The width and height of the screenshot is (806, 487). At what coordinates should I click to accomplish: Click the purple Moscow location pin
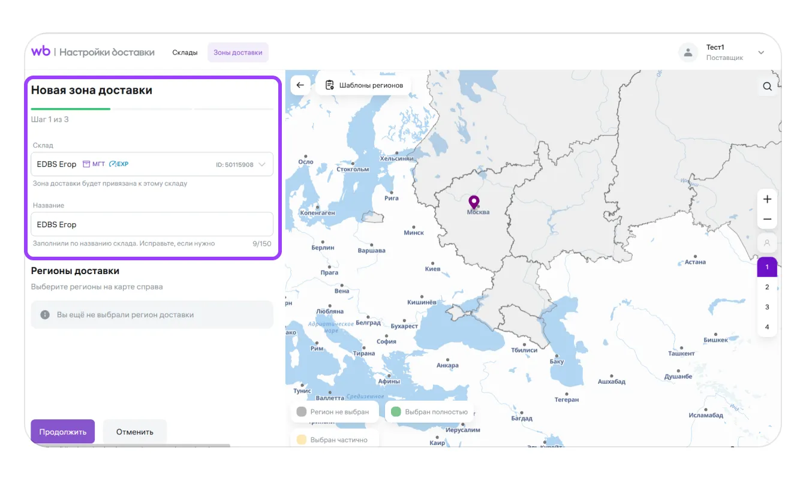474,202
